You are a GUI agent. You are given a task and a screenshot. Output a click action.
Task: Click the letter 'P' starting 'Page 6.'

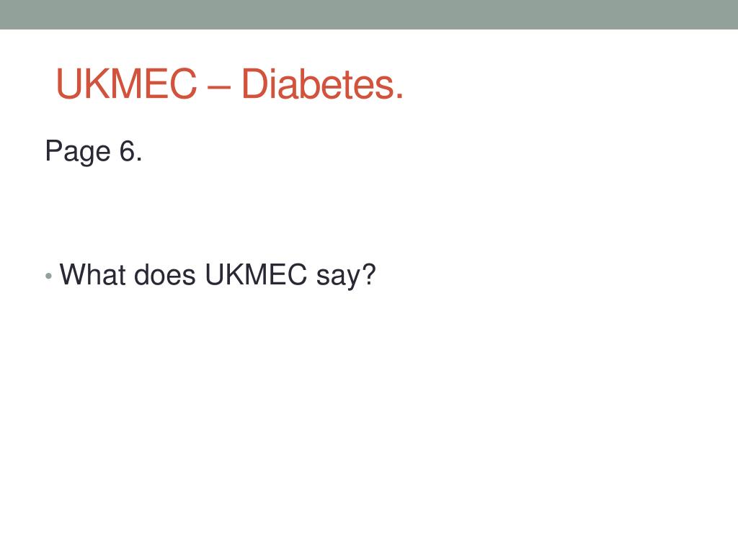[x=53, y=150]
